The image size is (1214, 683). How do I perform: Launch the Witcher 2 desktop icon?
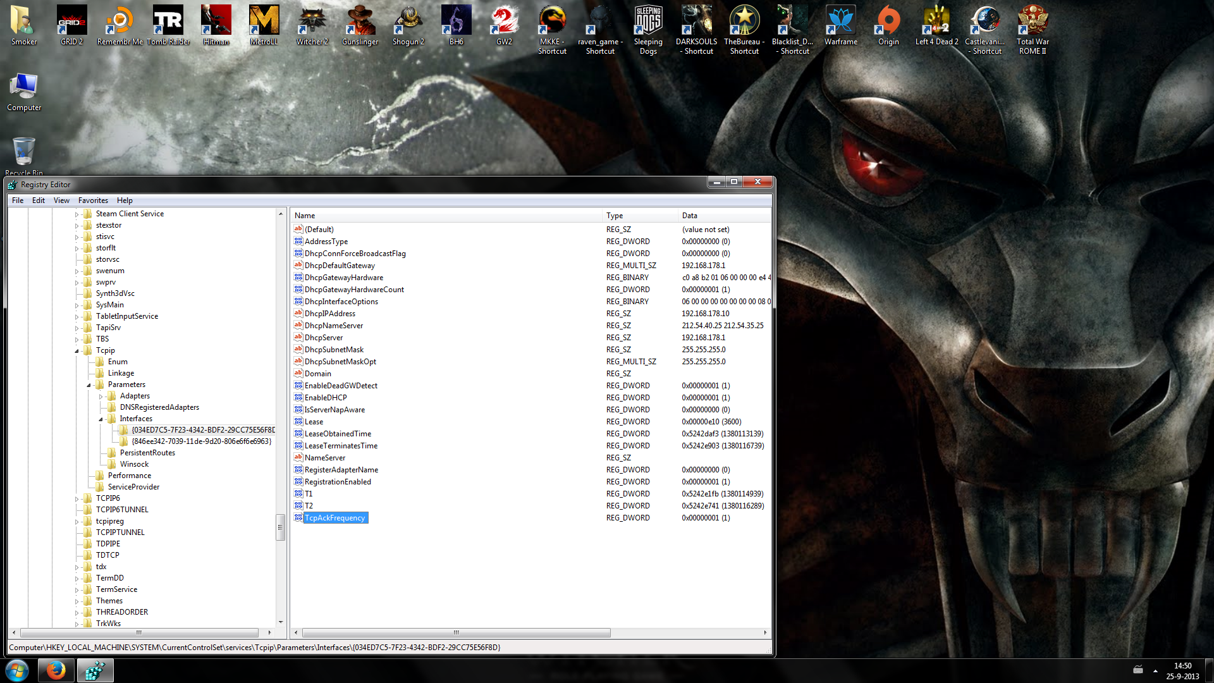tap(312, 25)
